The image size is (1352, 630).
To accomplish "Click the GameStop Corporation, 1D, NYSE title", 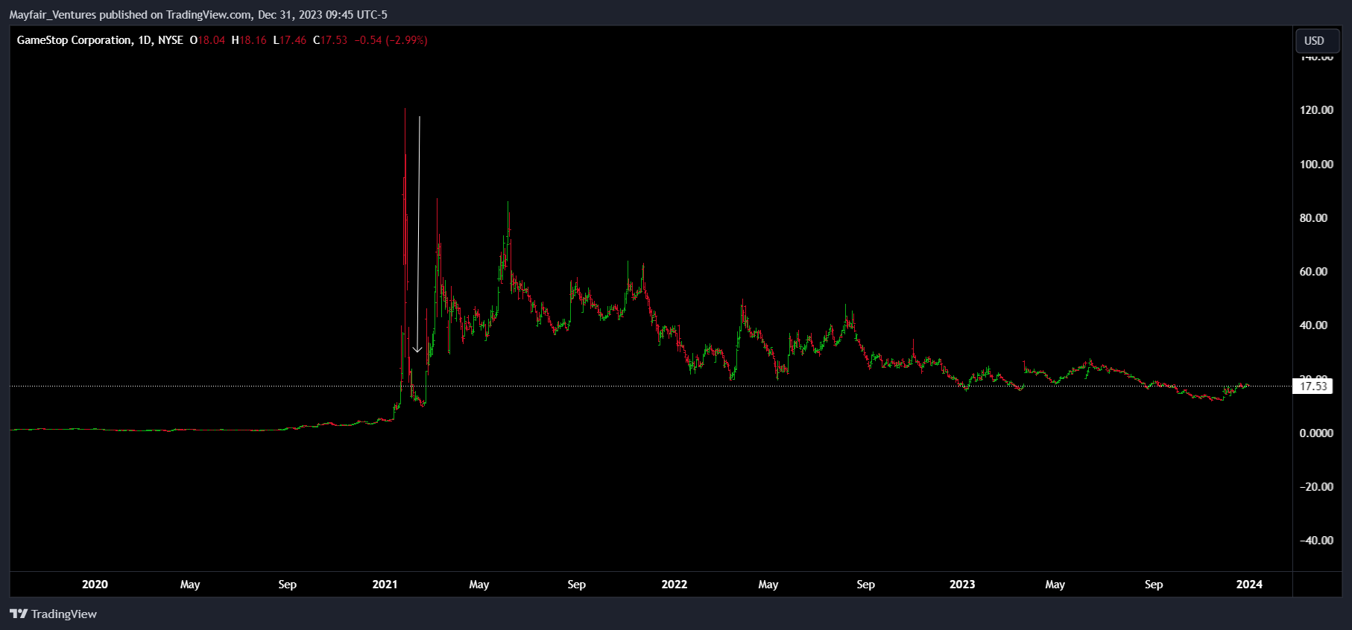I will point(100,40).
